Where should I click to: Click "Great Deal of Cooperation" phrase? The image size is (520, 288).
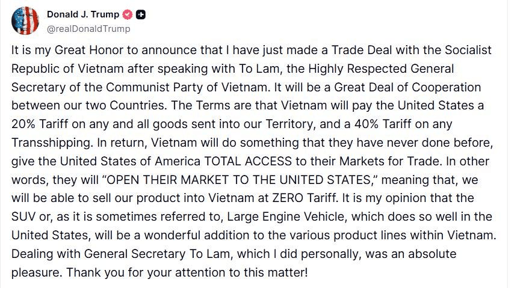(407, 87)
